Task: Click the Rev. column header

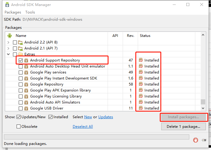Action: pos(131,36)
